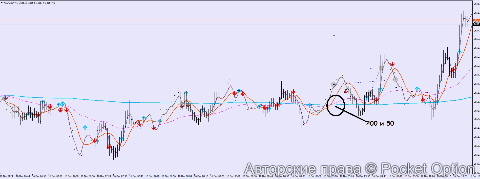Select the red down arrow near the 09:40 peak
Image resolution: width=480 pixels, height=179 pixels.
392,64
